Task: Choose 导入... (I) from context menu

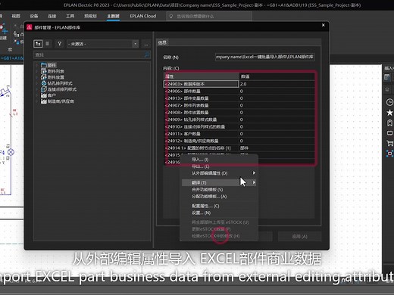Action: 219,160
